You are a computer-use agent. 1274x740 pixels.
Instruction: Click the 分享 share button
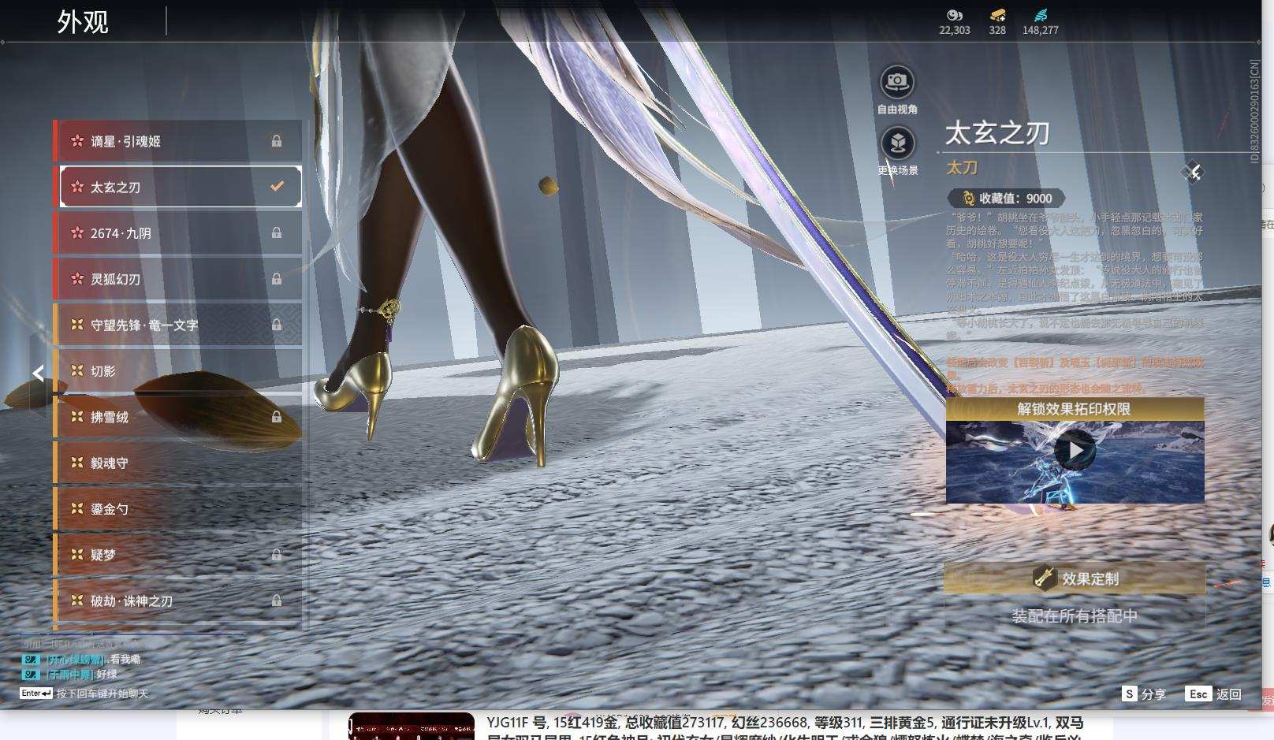click(x=1144, y=694)
